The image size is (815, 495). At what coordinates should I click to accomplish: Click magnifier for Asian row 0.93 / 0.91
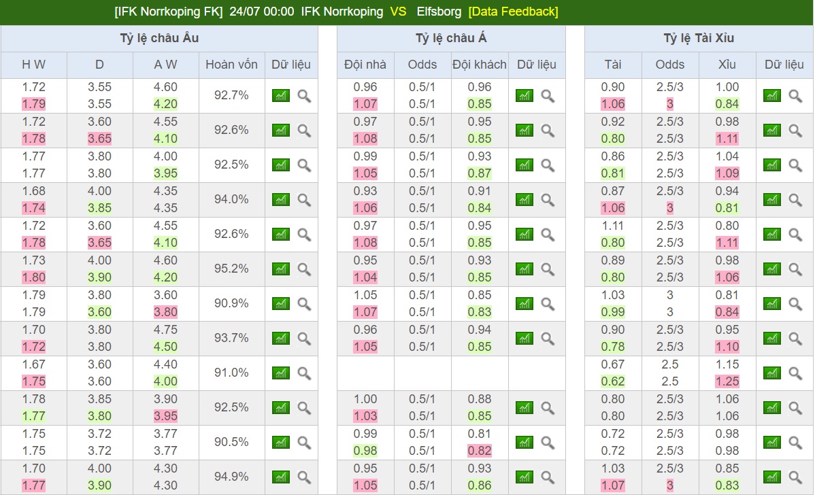point(548,199)
